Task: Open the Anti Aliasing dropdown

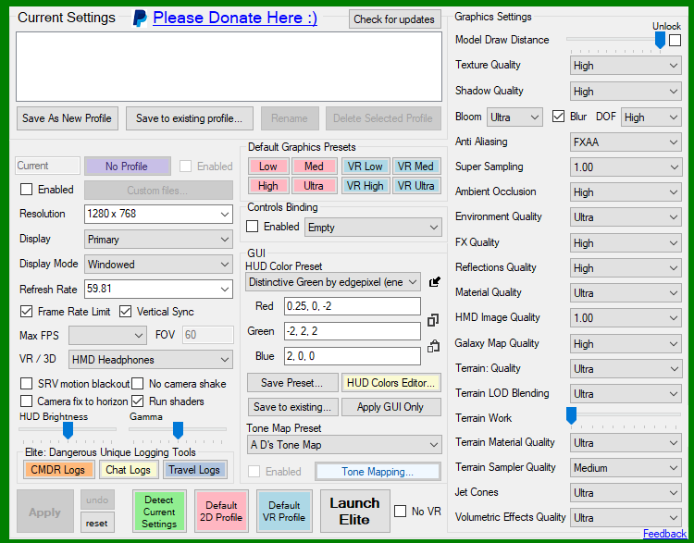Action: pyautogui.click(x=626, y=142)
